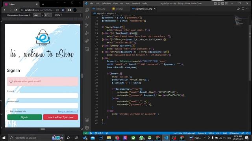Open Manage gear in VS Code
Viewport: 252px width, 141px height.
pos(87,128)
